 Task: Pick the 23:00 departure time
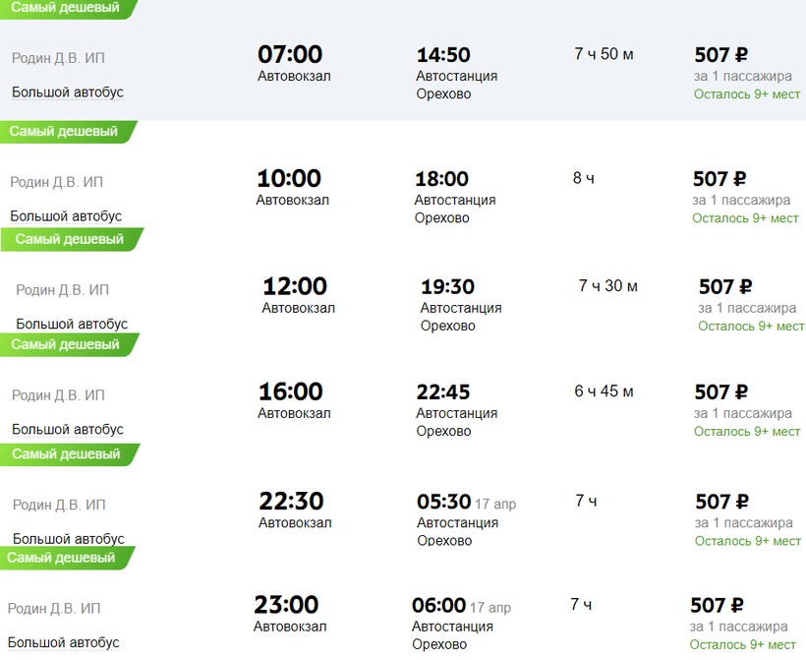pyautogui.click(x=286, y=605)
